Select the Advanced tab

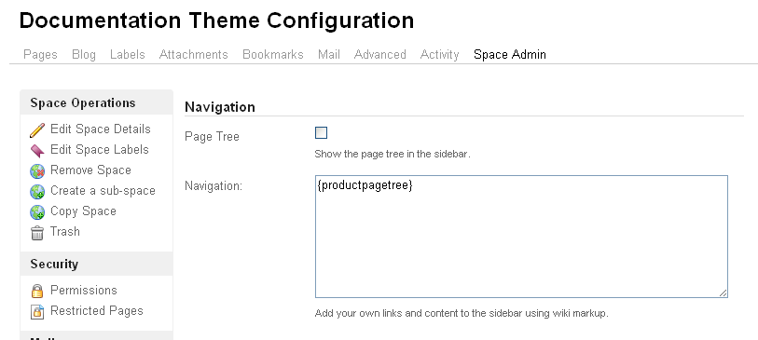pyautogui.click(x=380, y=55)
